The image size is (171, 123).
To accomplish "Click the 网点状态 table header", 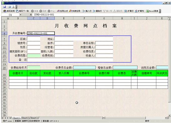I will click(x=162, y=73).
